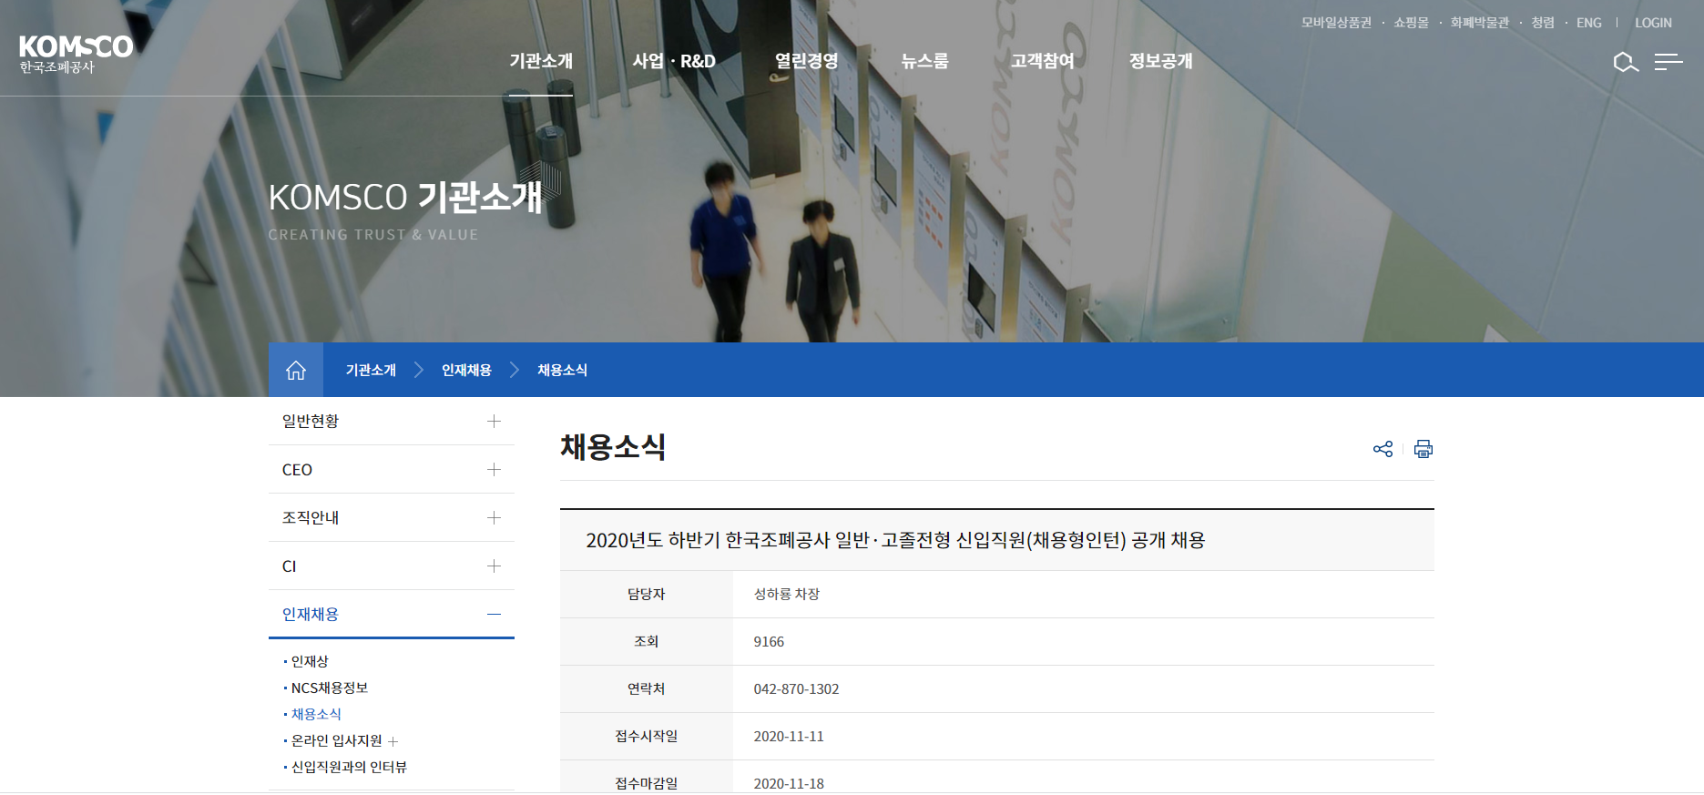Screen dimensions: 1704x795
Task: Open the hamburger full menu icon
Action: coord(1668,61)
